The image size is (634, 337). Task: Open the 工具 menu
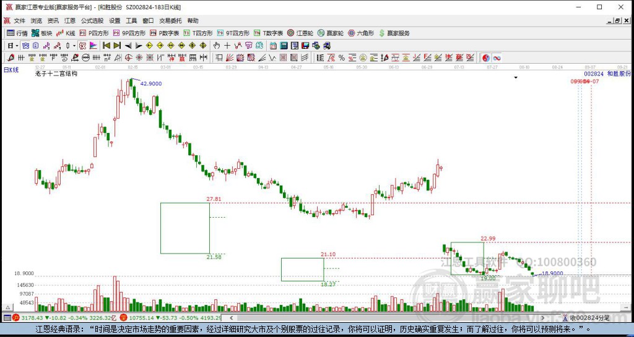[131, 20]
